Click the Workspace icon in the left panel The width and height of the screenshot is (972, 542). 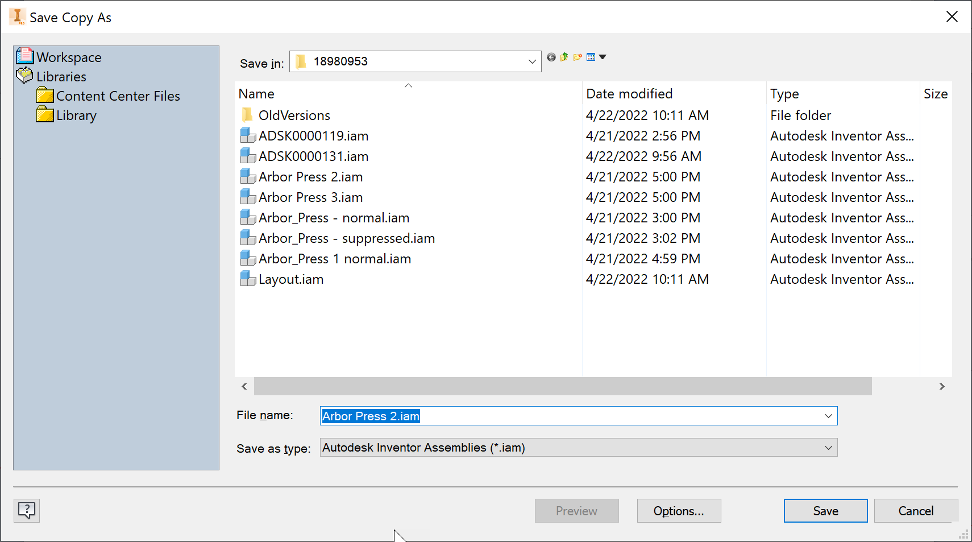pos(25,56)
